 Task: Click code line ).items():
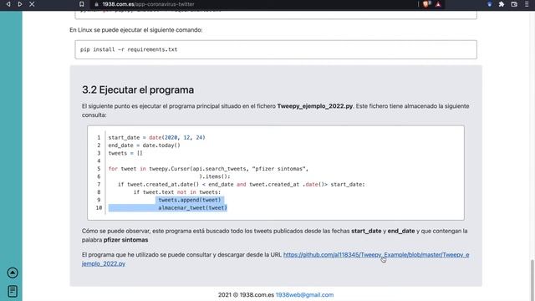[x=215, y=176]
